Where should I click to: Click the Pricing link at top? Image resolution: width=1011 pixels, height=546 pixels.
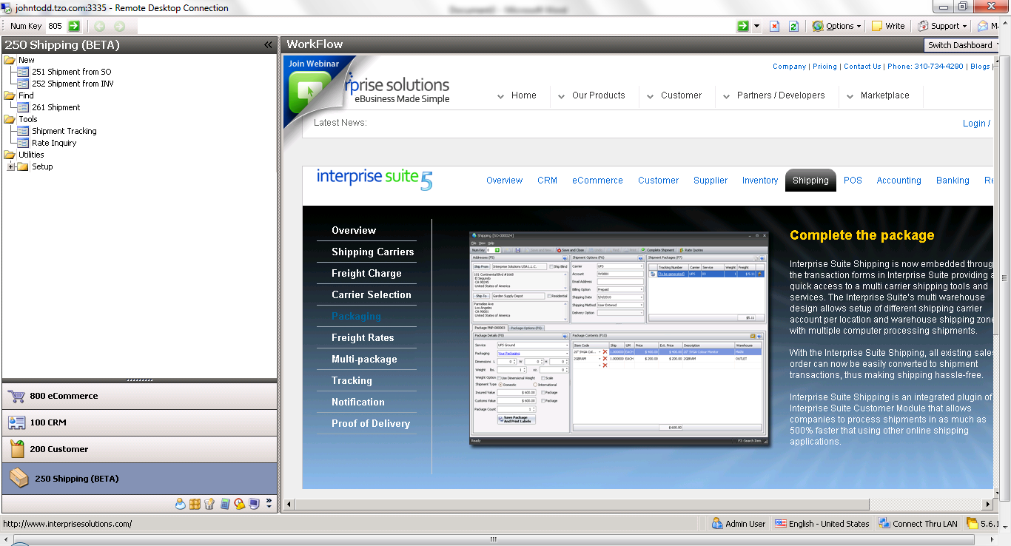824,67
